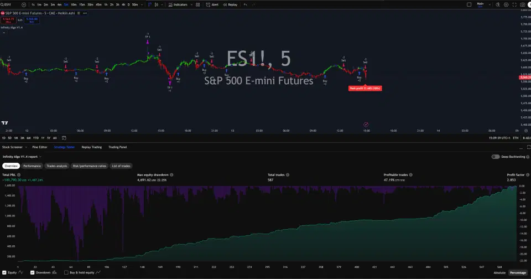
Task: Expand the Stock Screener dropdown arrow
Action: click(x=26, y=147)
